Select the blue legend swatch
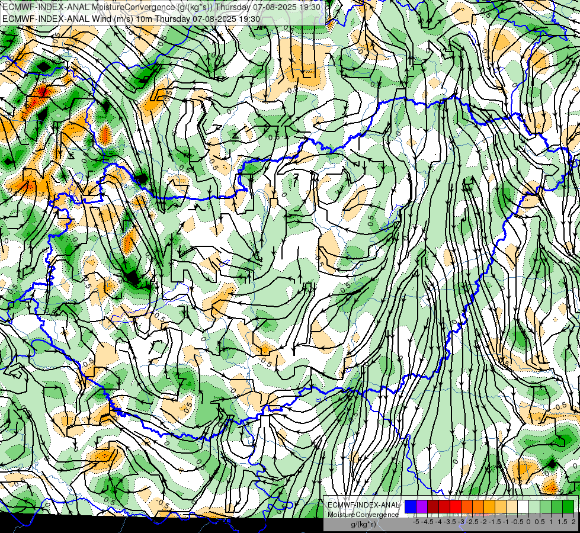580x533 pixels. [411, 507]
